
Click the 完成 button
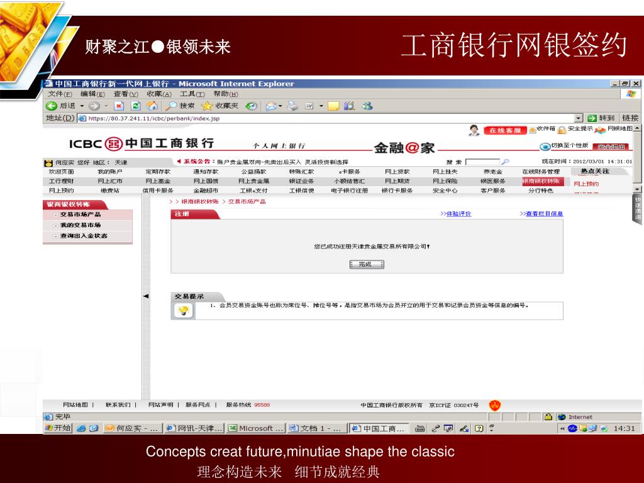point(367,264)
